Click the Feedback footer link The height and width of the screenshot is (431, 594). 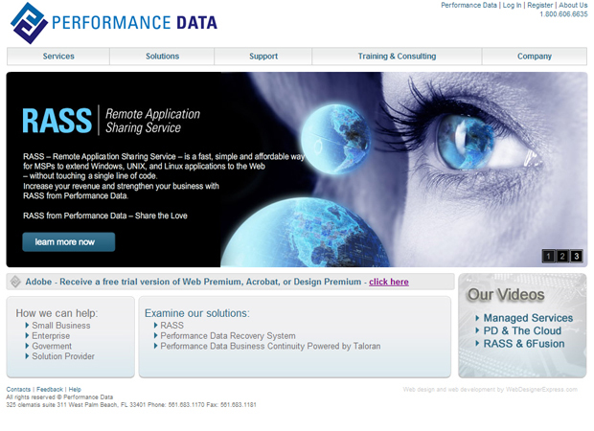(50, 390)
